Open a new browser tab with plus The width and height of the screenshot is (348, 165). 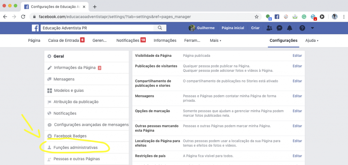pos(95,7)
